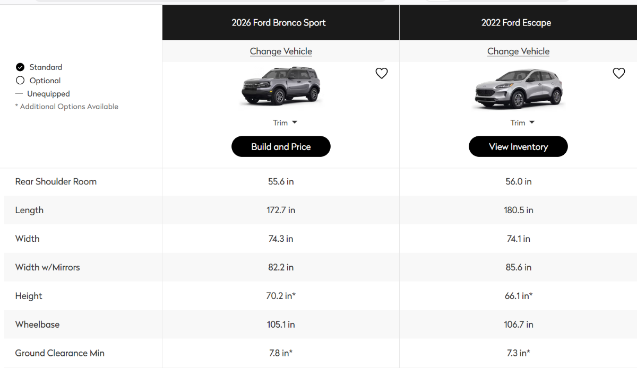Viewport: 637px width, 368px height.
Task: Click the Additional Options Available note
Action: (67, 107)
